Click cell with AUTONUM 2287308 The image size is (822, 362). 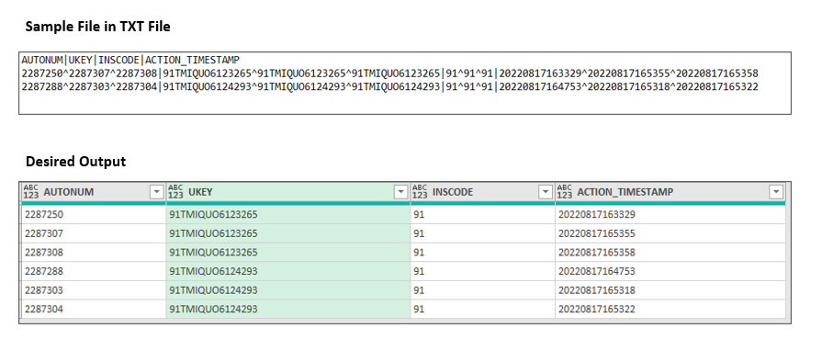[x=94, y=253]
